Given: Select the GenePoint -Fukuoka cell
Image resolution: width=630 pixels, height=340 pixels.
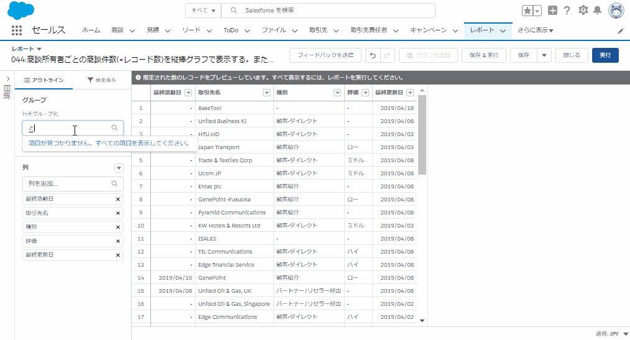Looking at the screenshot, I should 234,200.
